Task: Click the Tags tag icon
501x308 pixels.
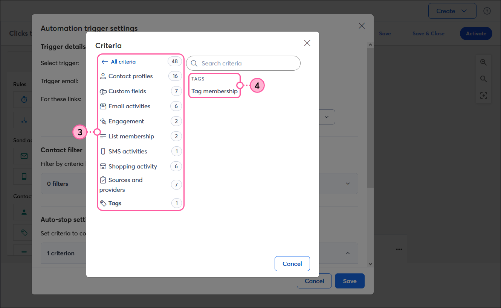Action: point(103,203)
